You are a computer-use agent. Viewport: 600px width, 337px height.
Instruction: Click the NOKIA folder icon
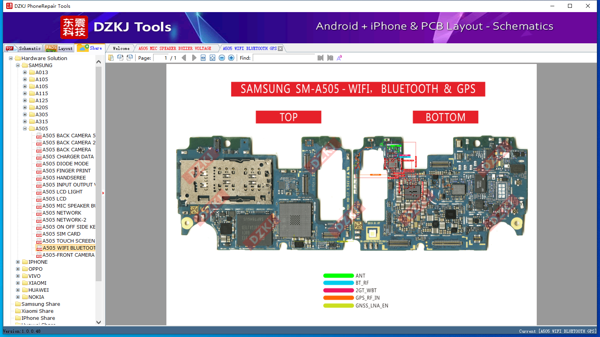[25, 297]
